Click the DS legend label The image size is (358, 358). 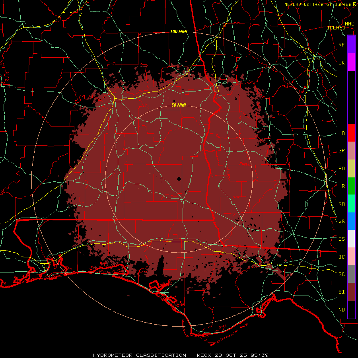(x=342, y=239)
